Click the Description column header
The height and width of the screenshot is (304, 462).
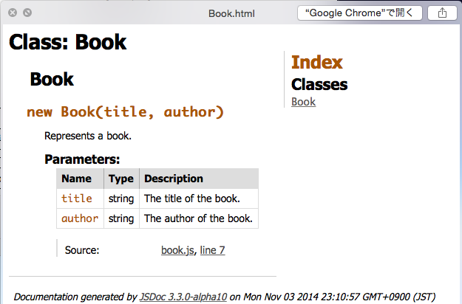[174, 179]
